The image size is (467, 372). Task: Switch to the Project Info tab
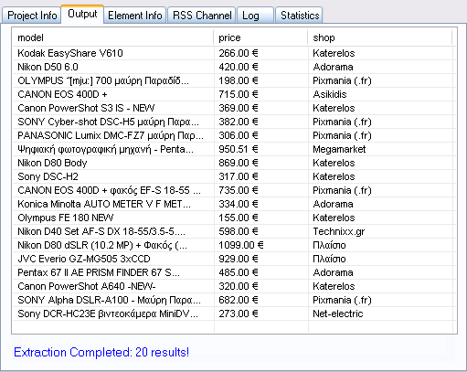(x=32, y=16)
